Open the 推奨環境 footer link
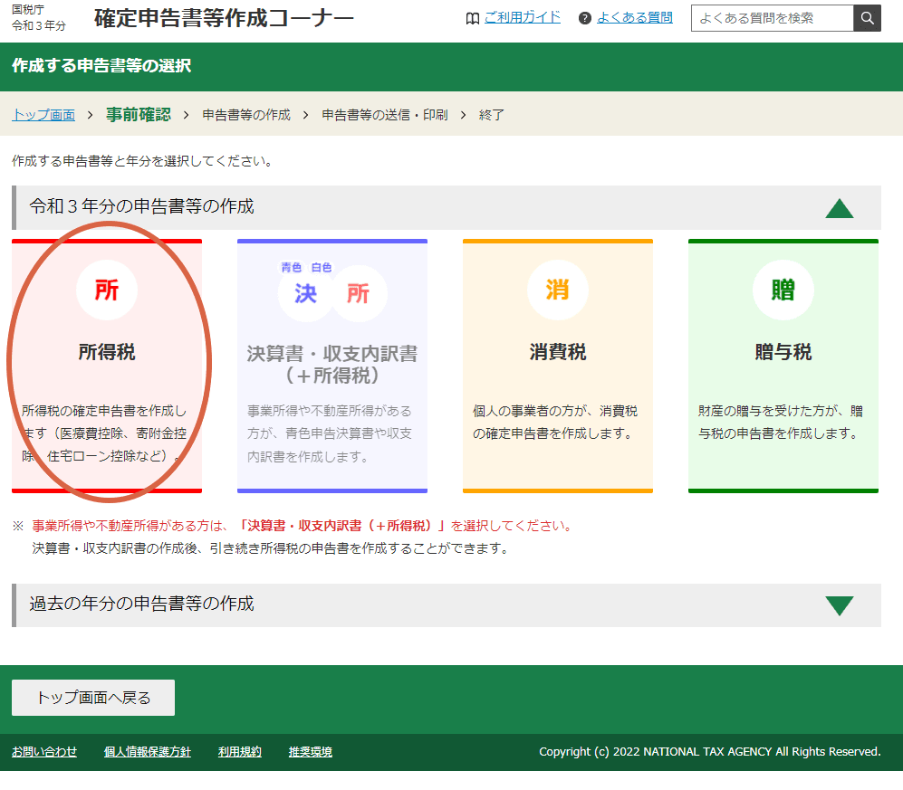The image size is (903, 790). (x=311, y=751)
